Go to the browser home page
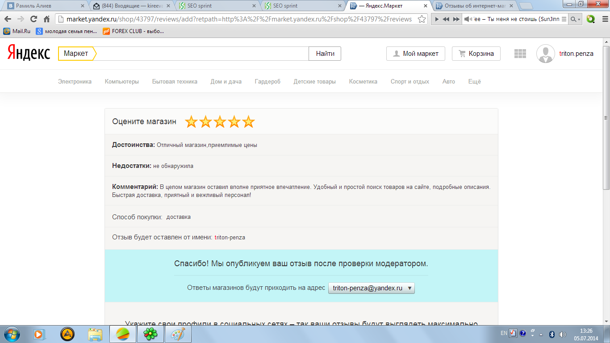The height and width of the screenshot is (343, 610). [46, 19]
